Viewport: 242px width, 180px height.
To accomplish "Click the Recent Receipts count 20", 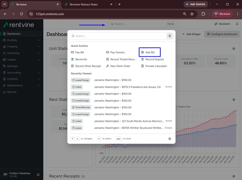I will (x=83, y=176).
